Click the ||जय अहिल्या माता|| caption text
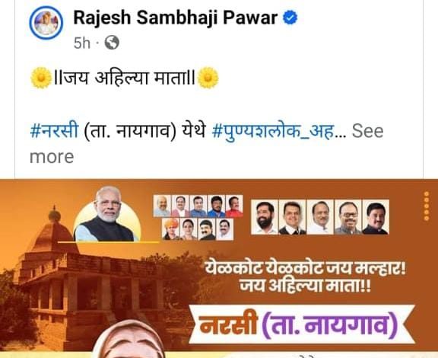This screenshot has width=438, height=358. pos(124,78)
